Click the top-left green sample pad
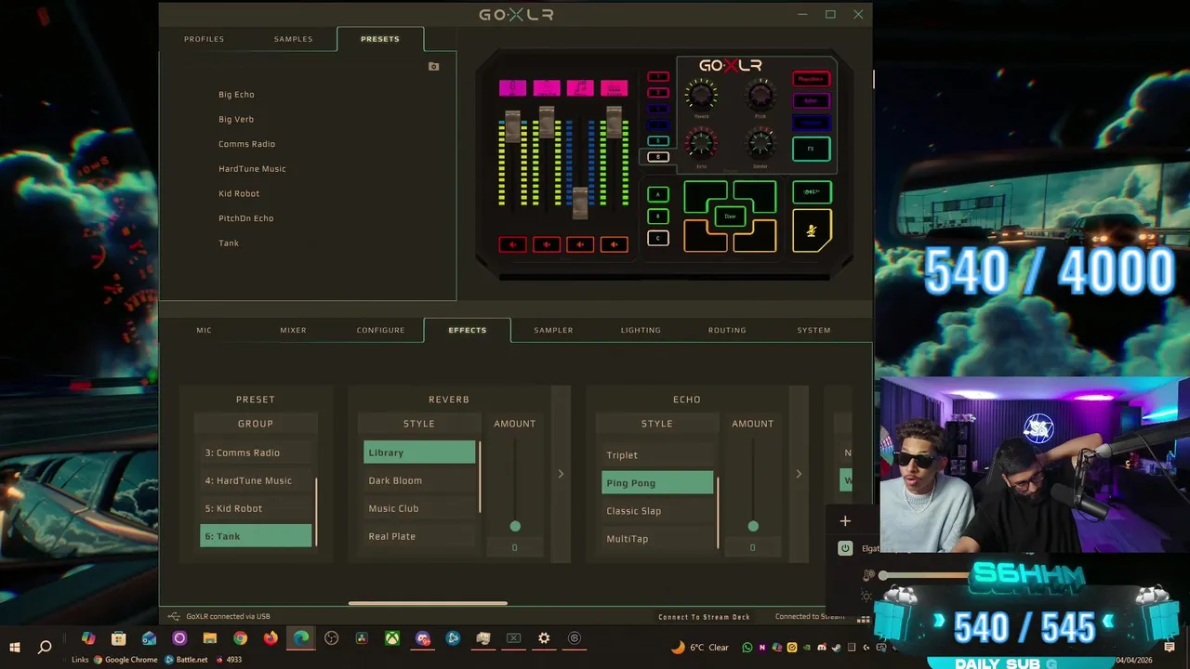This screenshot has height=669, width=1190. point(704,196)
